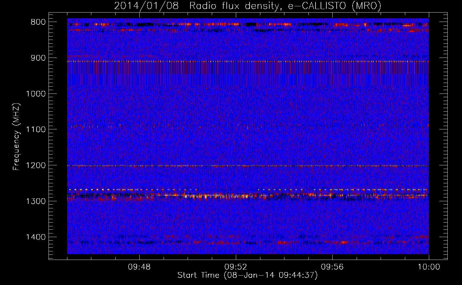
Task: Click the 09:48 time tick label
Action: coord(139,267)
